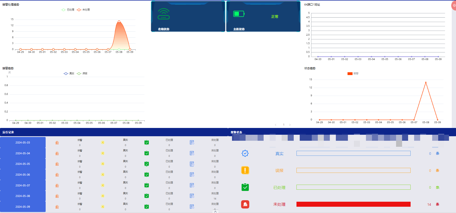Go to the next page with the right arrow
Image resolution: width=456 pixels, height=213 pixels.
pos(290,125)
